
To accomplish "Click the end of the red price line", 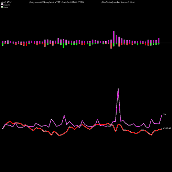I will (162, 129).
